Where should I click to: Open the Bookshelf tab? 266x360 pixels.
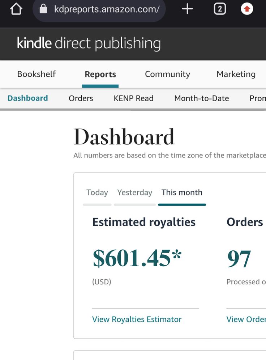click(x=37, y=74)
